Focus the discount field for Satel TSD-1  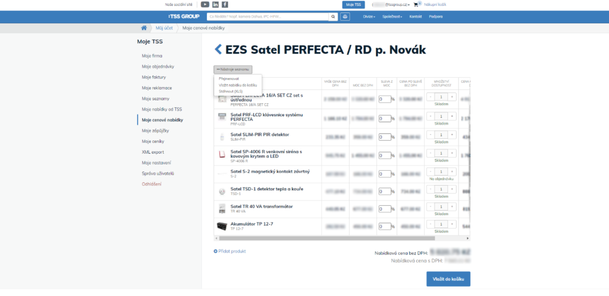[x=384, y=193]
